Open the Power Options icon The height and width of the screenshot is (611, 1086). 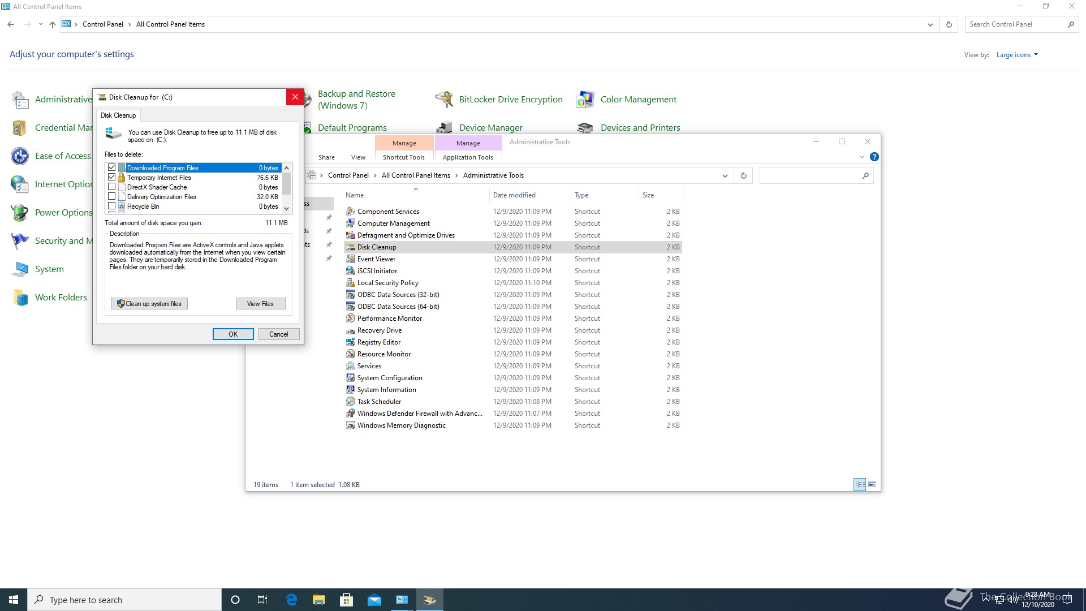(x=20, y=212)
